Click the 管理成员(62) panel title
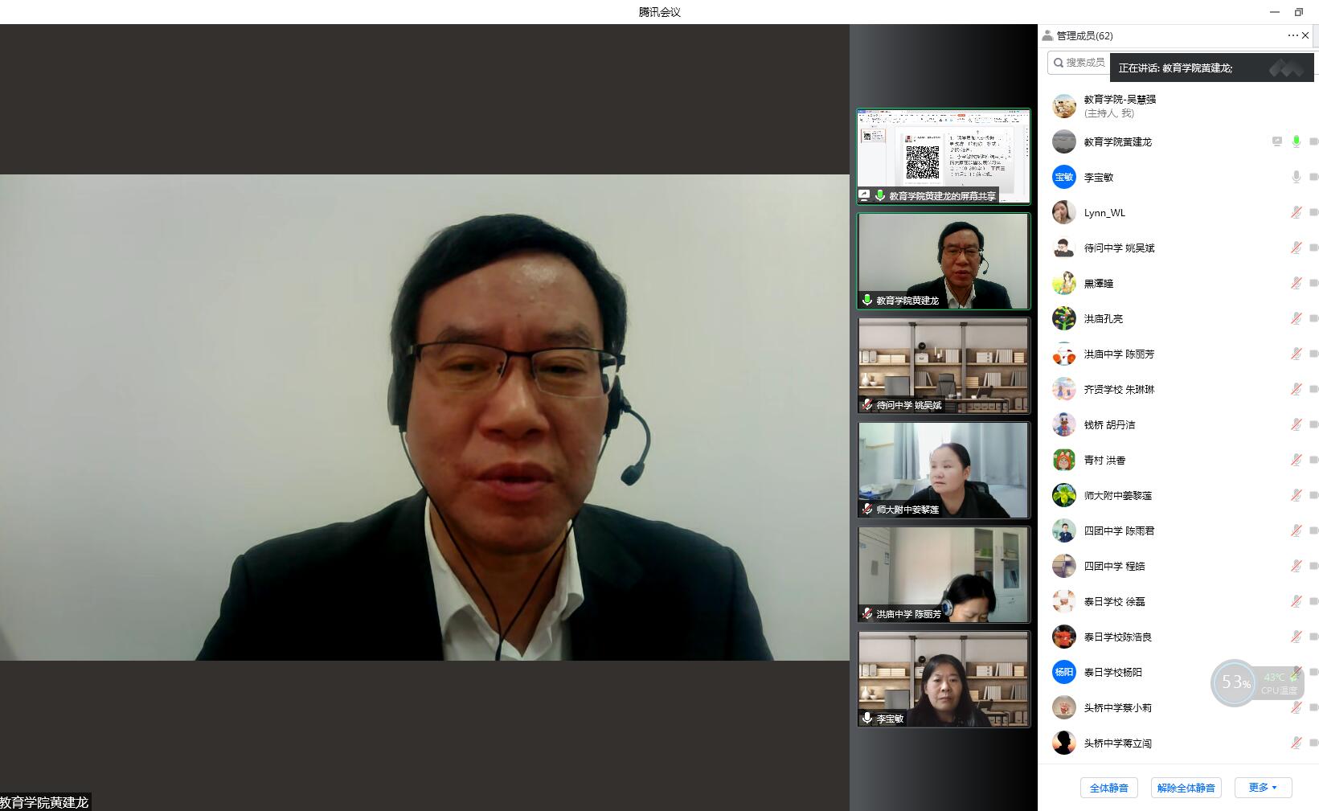This screenshot has height=811, width=1319. (x=1084, y=35)
